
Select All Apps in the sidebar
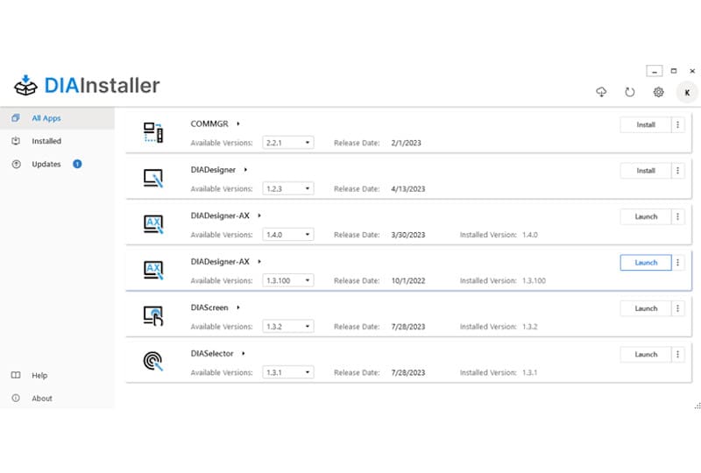(46, 118)
